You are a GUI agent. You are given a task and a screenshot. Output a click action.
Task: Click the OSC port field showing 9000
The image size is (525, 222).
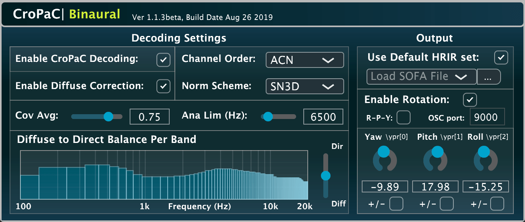pyautogui.click(x=487, y=117)
